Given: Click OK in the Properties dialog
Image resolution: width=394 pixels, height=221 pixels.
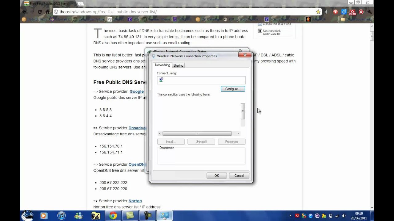Looking at the screenshot, I should tap(217, 176).
